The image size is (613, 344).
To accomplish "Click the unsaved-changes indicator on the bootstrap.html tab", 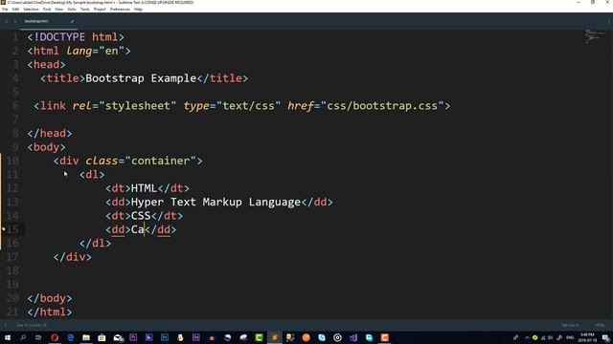I will coord(73,21).
